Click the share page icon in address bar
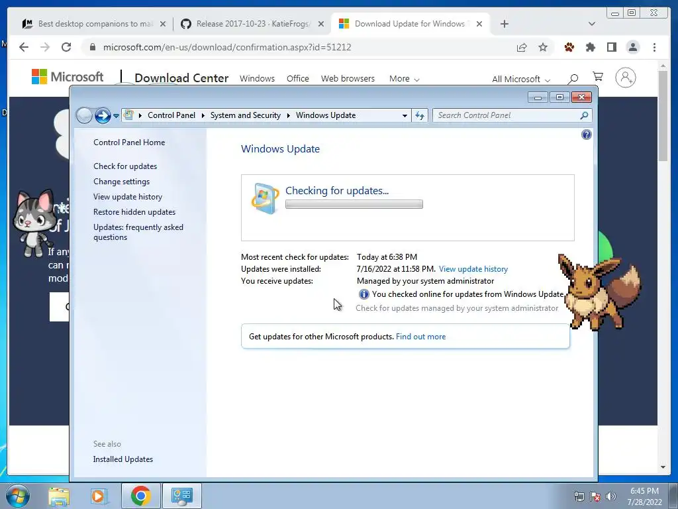 point(522,47)
